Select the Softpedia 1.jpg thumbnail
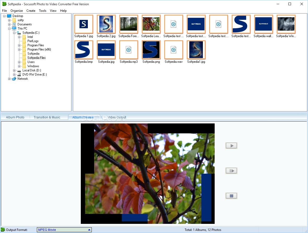Image resolution: width=308 pixels, height=233 pixels. click(84, 24)
